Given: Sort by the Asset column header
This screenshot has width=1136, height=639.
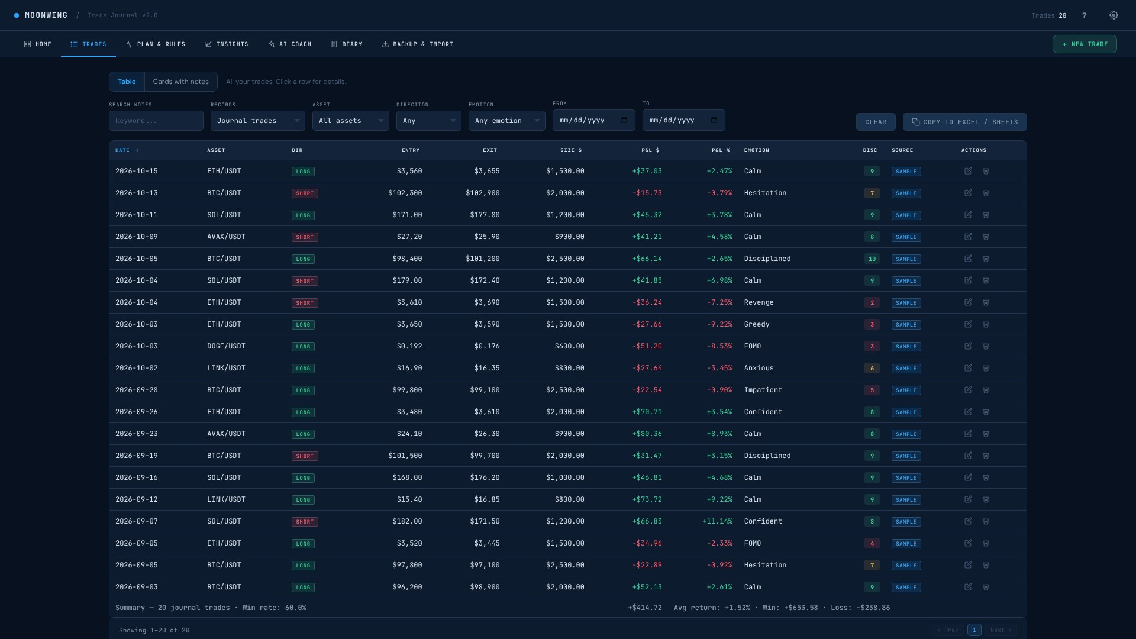Looking at the screenshot, I should coord(216,150).
